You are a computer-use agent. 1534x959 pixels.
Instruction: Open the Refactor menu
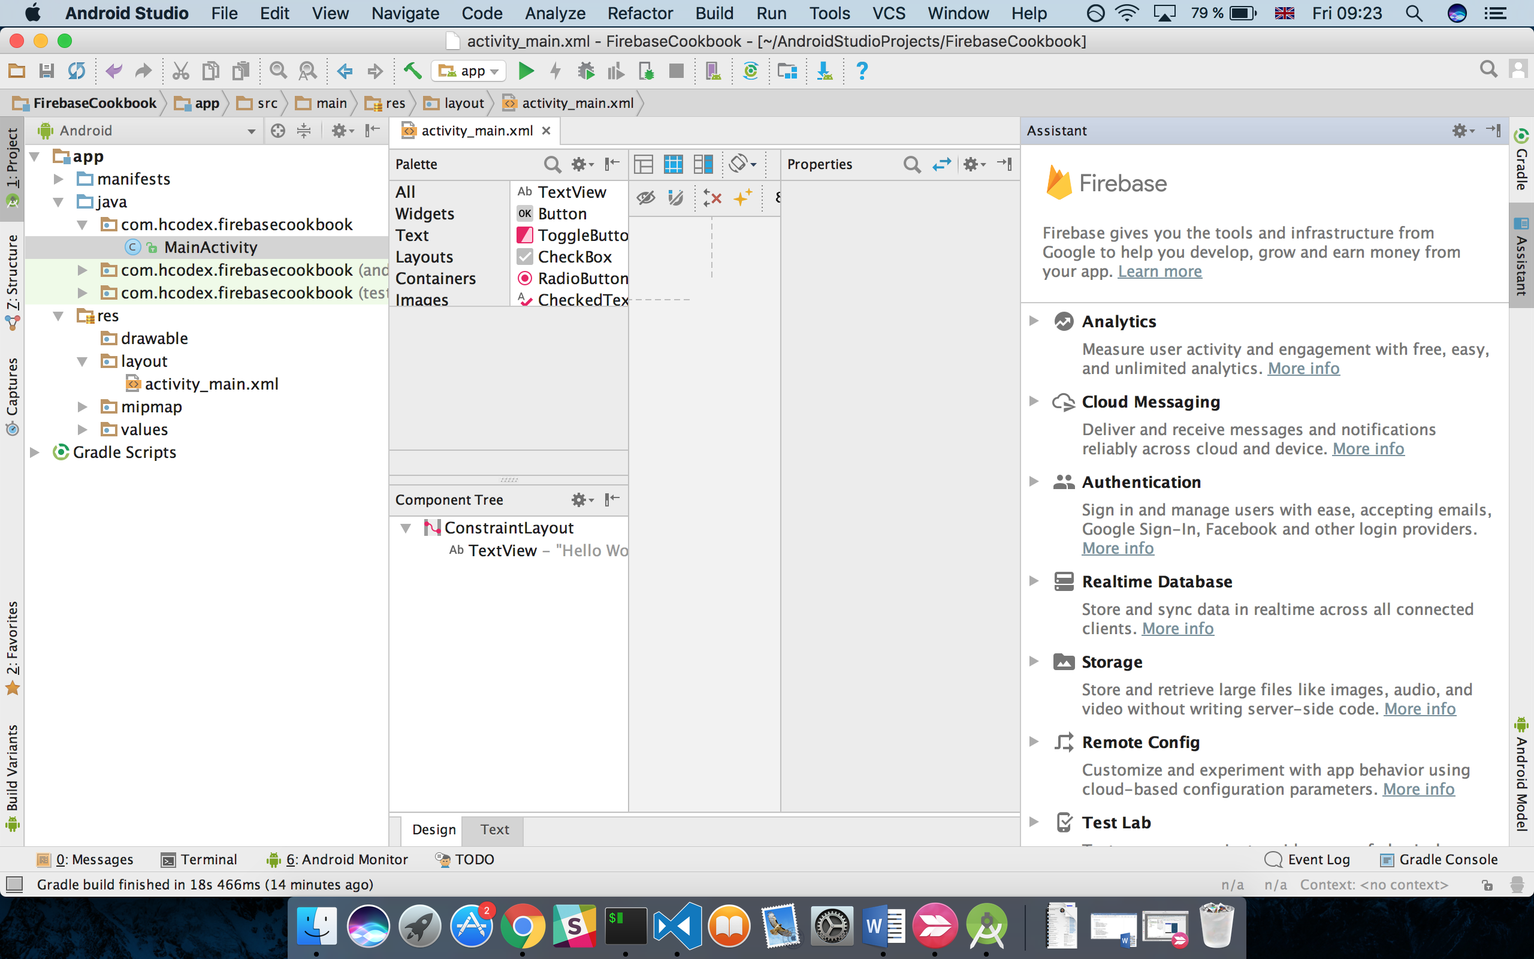point(639,13)
